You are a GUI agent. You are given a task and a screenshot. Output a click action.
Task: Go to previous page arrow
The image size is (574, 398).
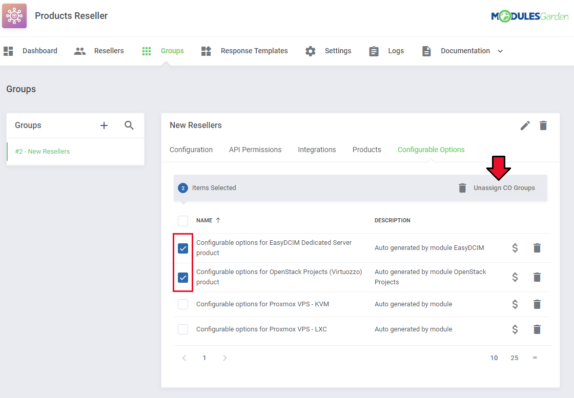184,358
